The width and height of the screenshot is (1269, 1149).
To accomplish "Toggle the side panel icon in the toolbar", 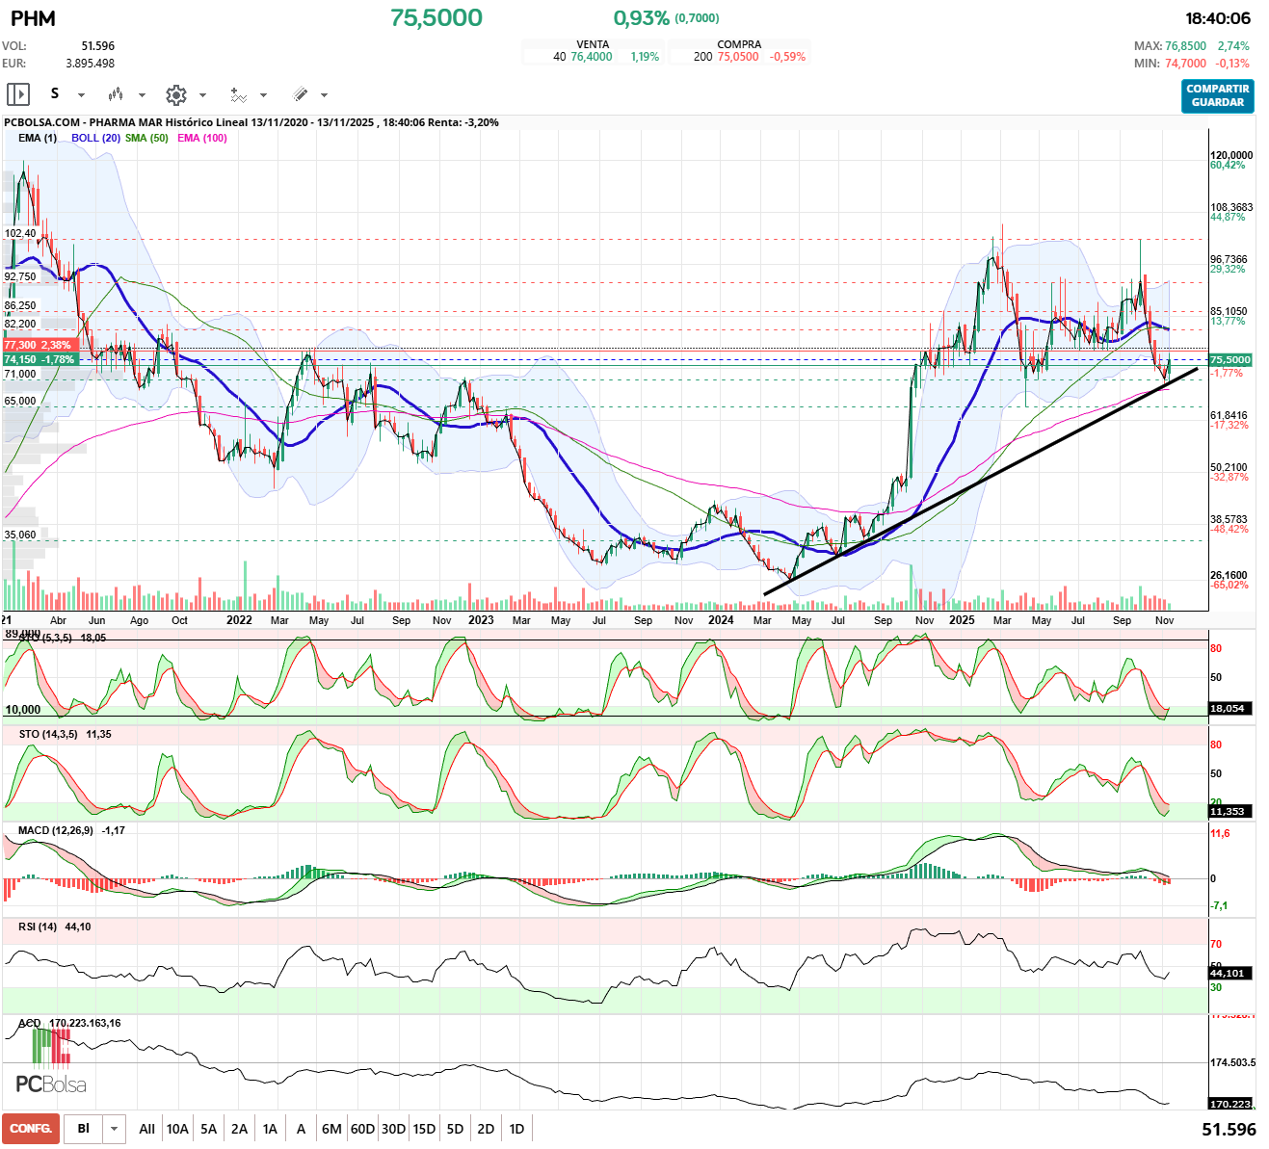I will [18, 94].
